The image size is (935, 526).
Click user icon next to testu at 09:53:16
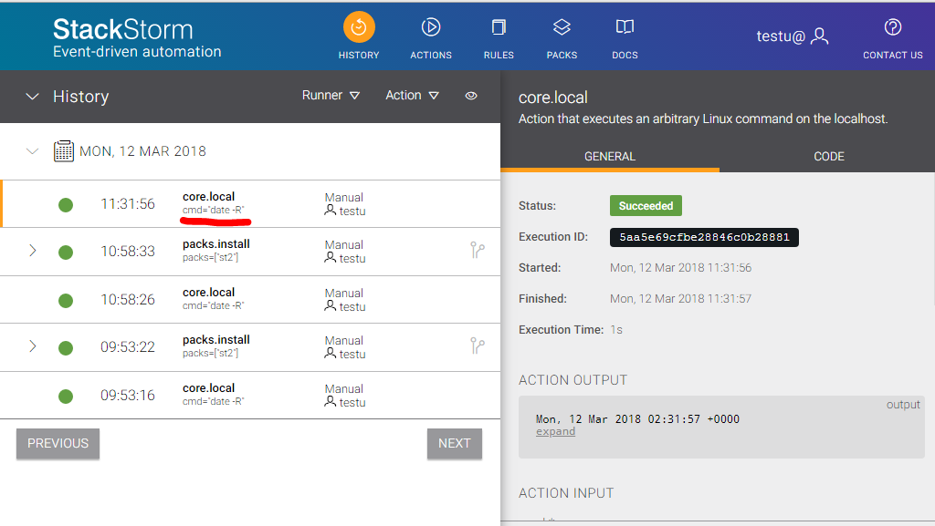click(331, 402)
